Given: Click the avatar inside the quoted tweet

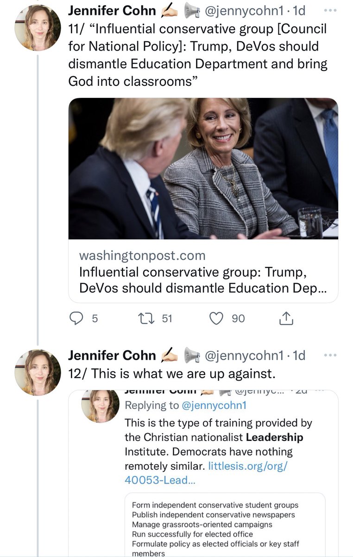Looking at the screenshot, I should (101, 406).
